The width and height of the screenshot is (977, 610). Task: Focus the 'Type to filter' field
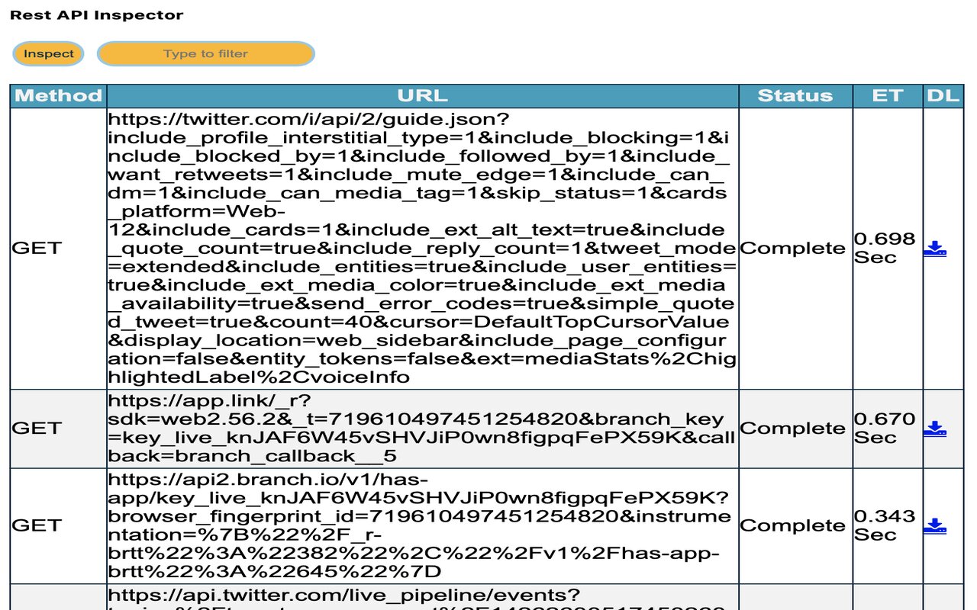point(206,53)
